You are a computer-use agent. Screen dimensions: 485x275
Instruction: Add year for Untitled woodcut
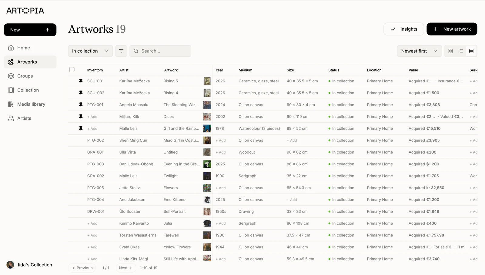point(221,152)
